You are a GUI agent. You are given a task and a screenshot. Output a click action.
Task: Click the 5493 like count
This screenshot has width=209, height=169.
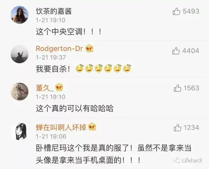click(x=191, y=11)
